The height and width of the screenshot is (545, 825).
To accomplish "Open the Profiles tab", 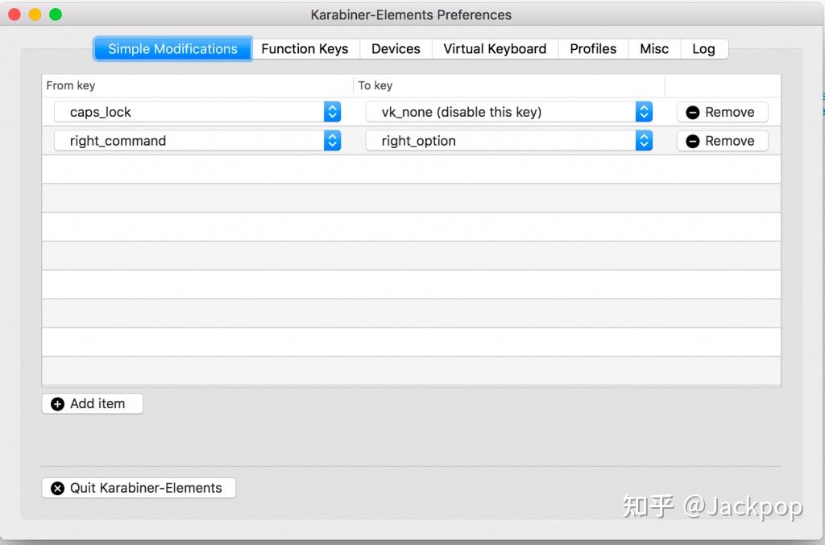I will (x=593, y=49).
